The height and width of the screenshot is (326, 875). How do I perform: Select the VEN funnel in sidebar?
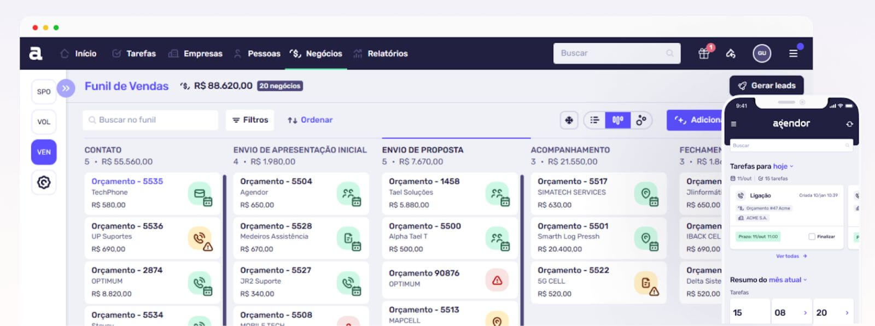[44, 152]
